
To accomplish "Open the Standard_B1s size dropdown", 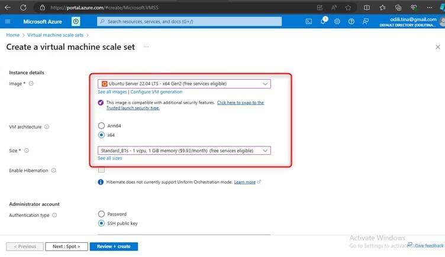I will (184, 151).
